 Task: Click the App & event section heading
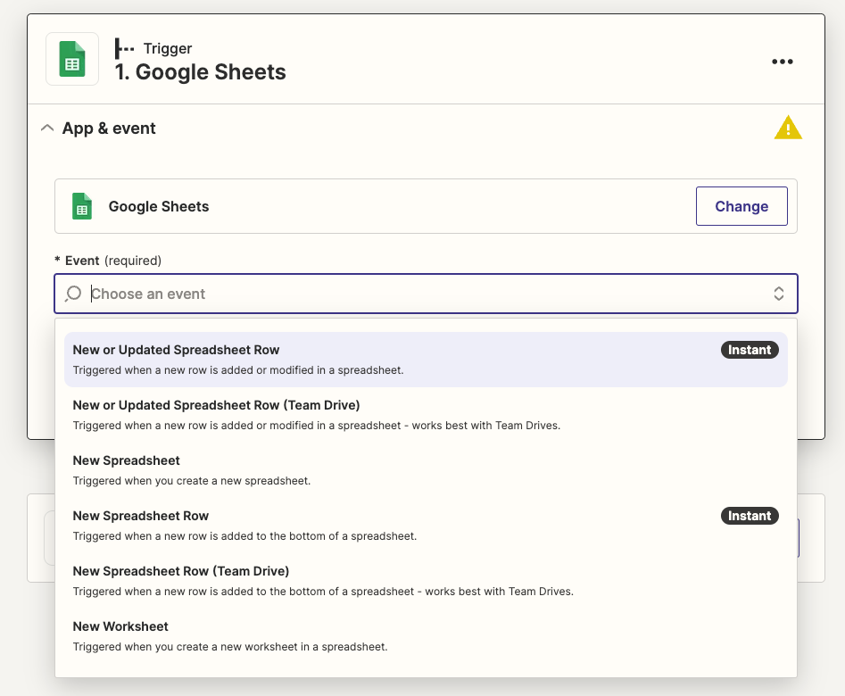(x=109, y=128)
